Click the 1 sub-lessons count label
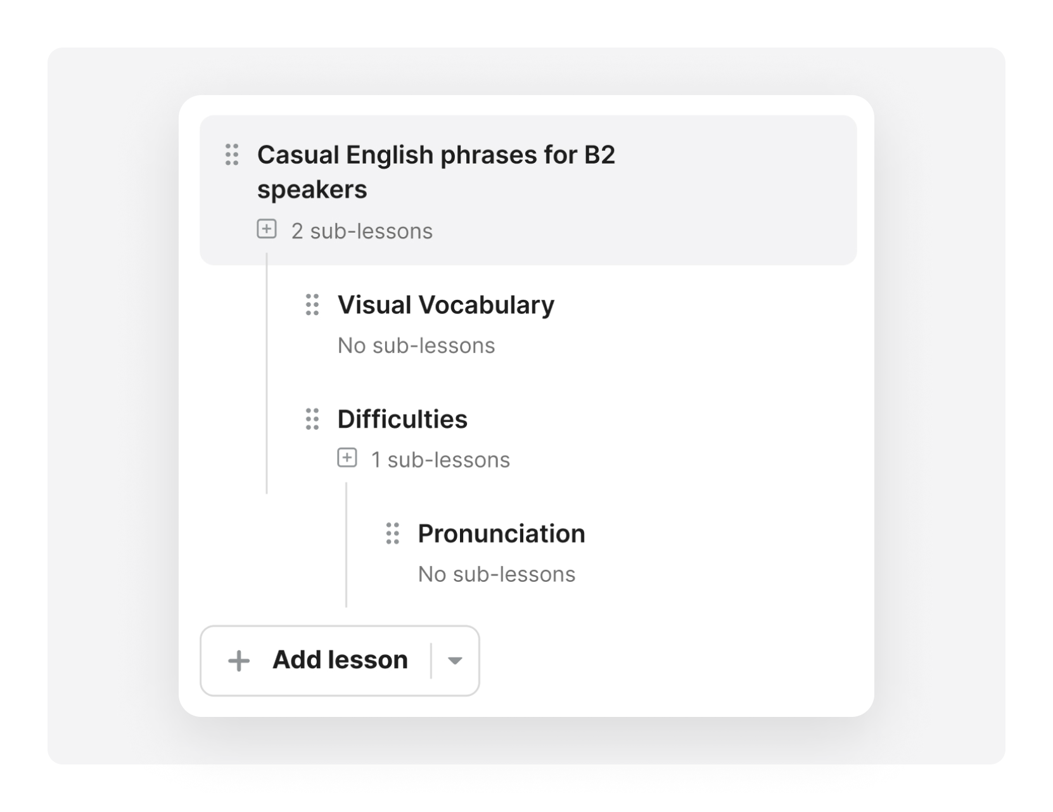The height and width of the screenshot is (812, 1053). (440, 460)
